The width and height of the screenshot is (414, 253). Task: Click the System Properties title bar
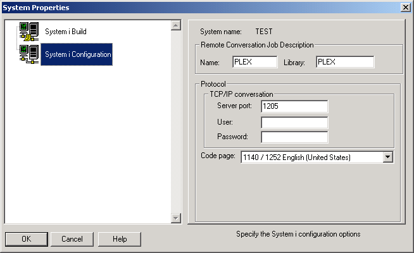[x=190, y=7]
